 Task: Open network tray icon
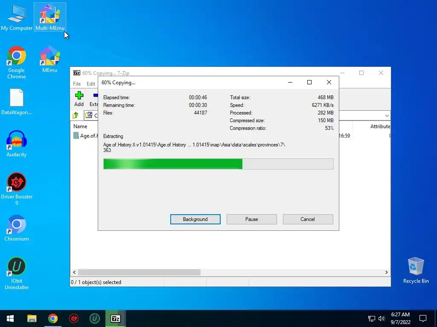[x=372, y=318]
